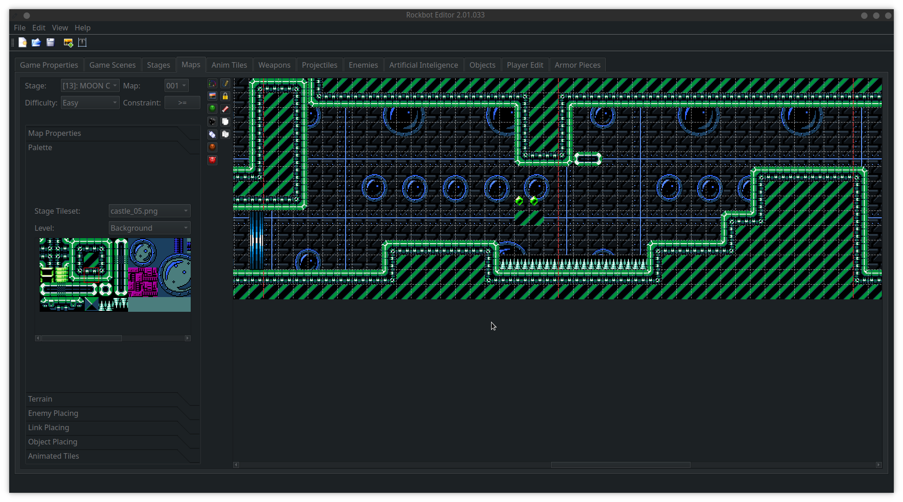Viewport: 903px width, 502px height.
Task: Click the save file toolbar icon
Action: [51, 42]
